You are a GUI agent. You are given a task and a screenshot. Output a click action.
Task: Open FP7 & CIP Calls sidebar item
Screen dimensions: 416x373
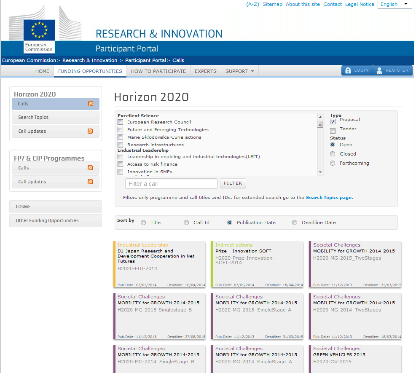(56, 168)
